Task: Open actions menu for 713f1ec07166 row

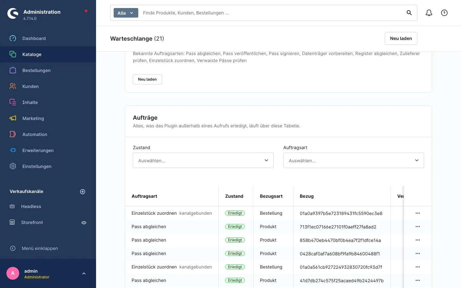Action: coord(418,227)
